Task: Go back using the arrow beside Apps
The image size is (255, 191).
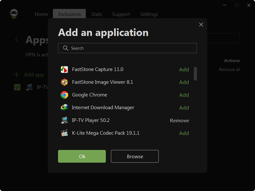Action: 17,39
